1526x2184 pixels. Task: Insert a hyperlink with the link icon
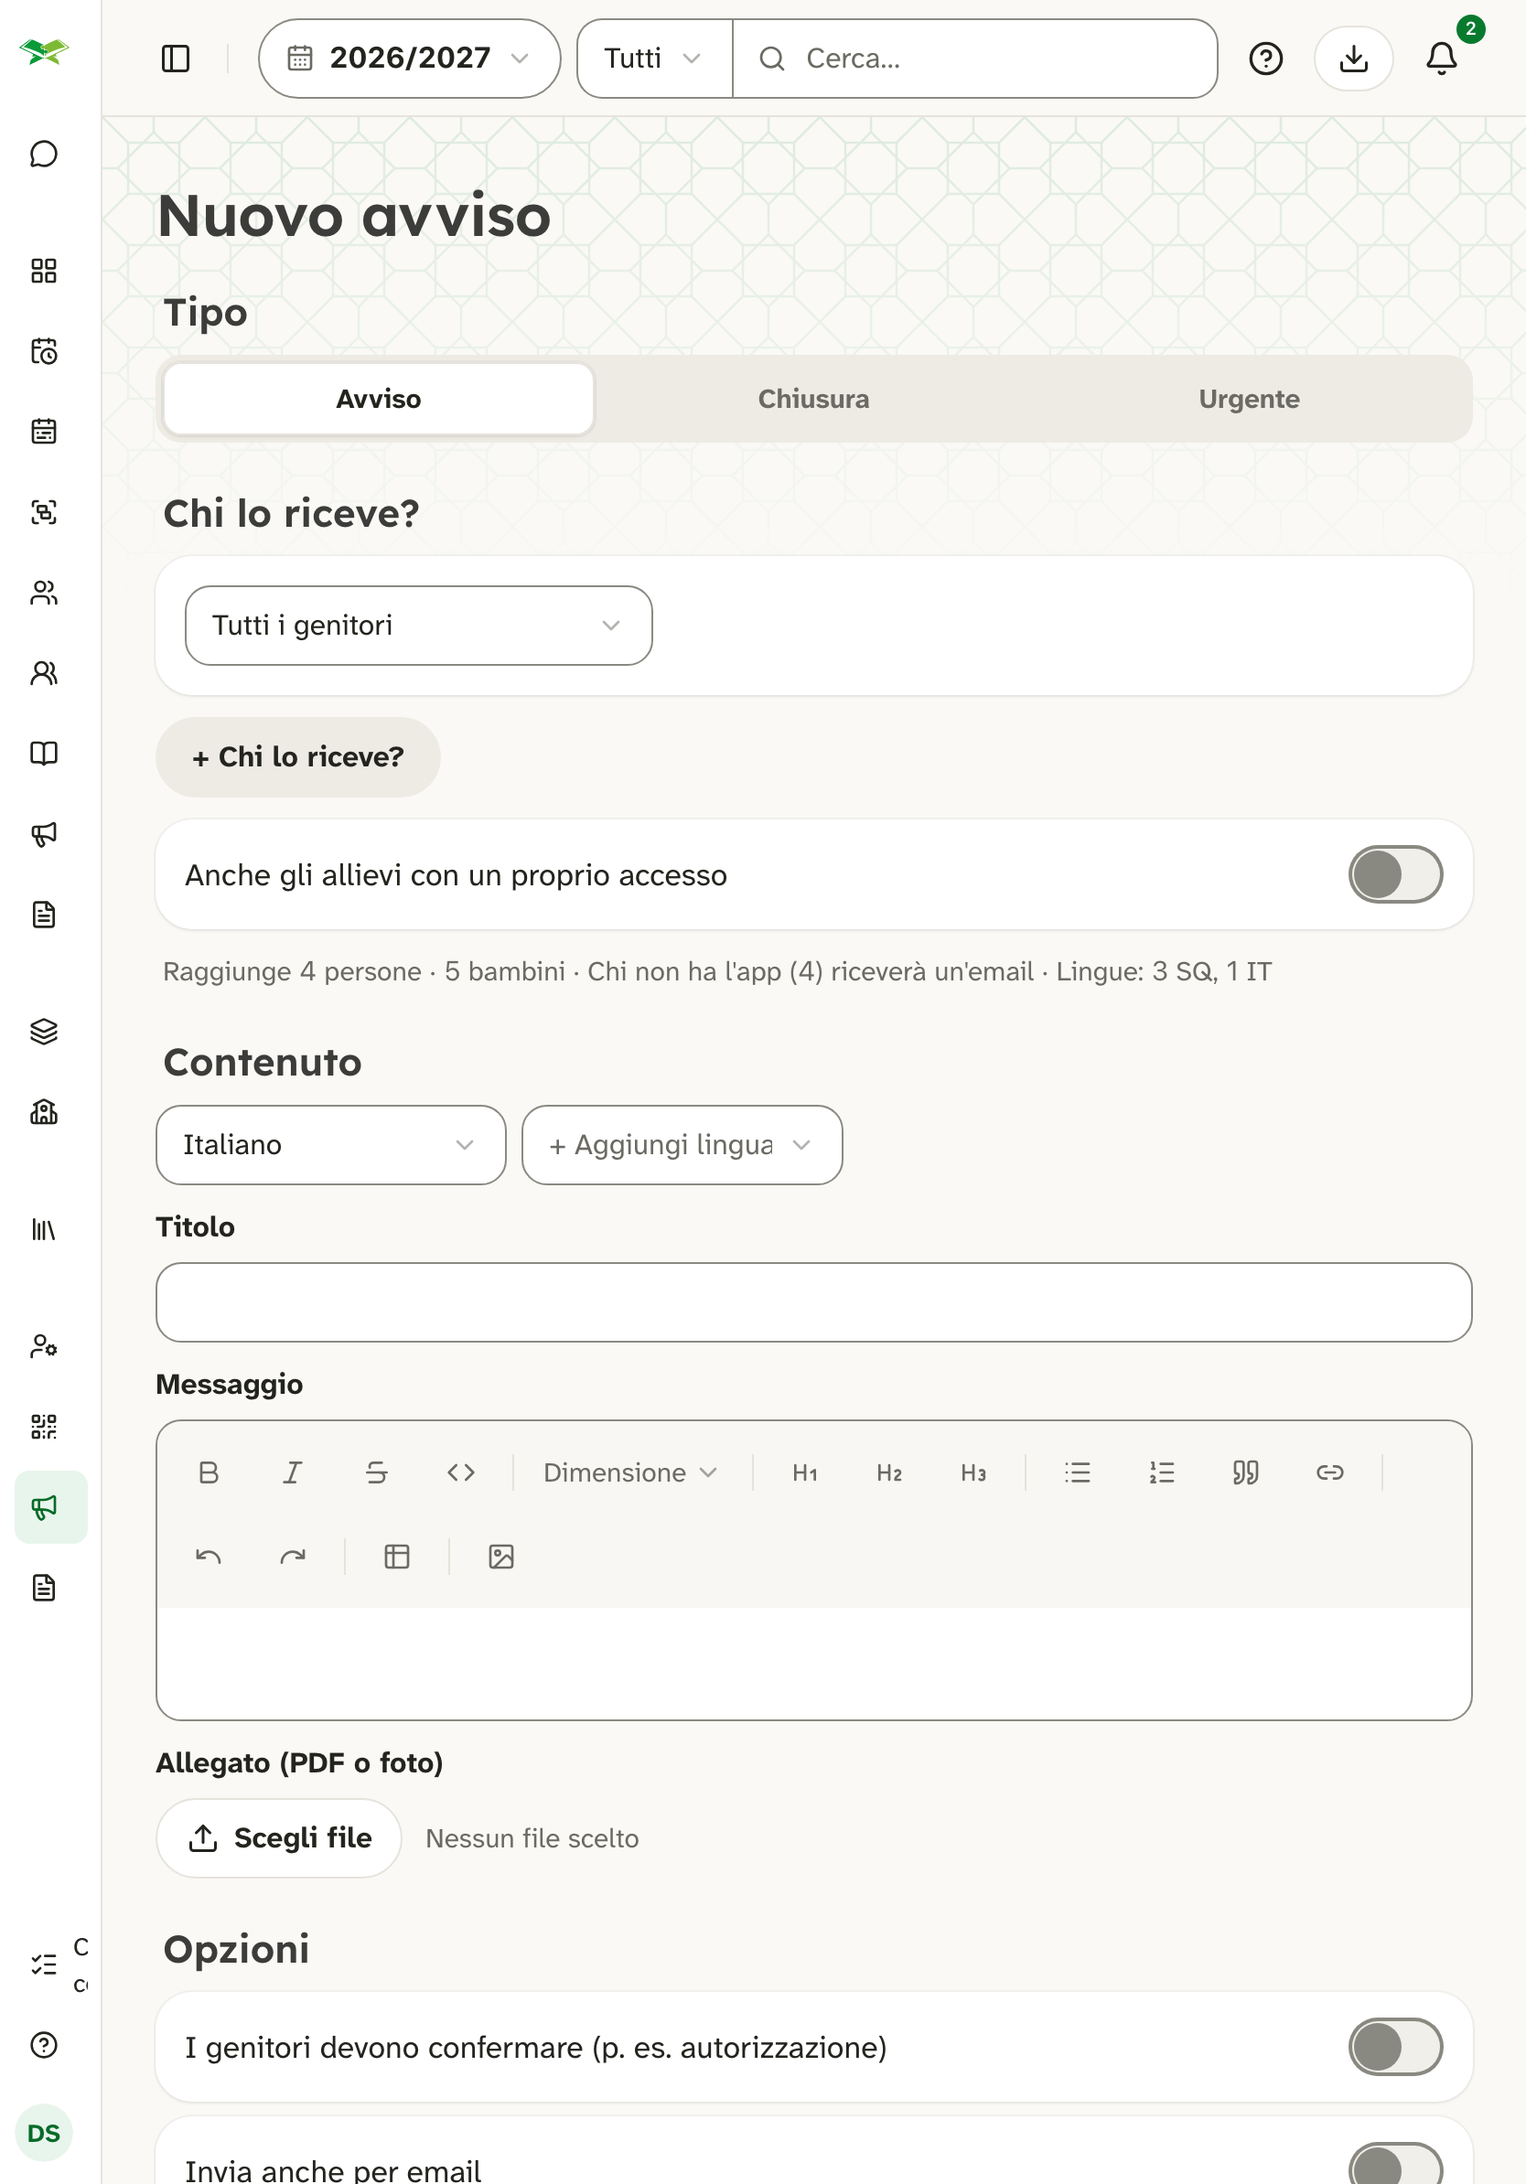pos(1330,1472)
